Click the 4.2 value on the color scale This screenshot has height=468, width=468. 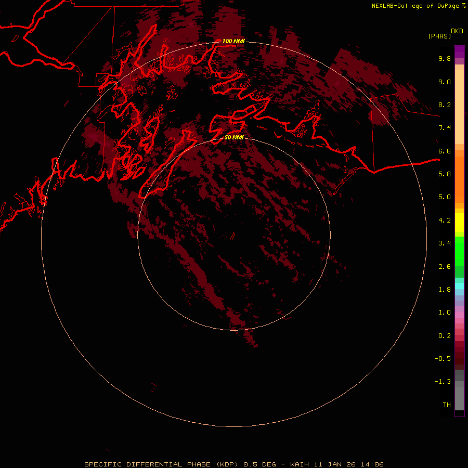click(445, 220)
